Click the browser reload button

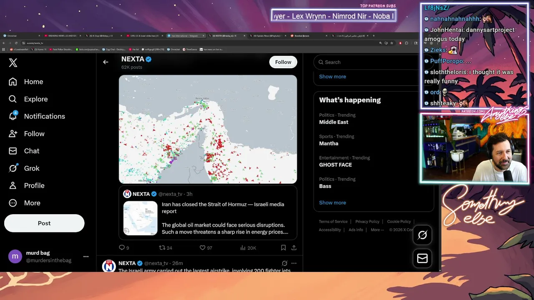click(x=16, y=43)
